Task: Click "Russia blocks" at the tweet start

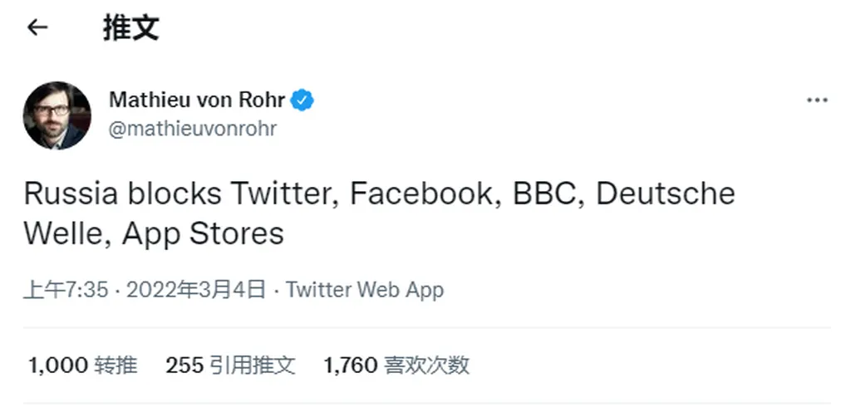Action: click(122, 194)
